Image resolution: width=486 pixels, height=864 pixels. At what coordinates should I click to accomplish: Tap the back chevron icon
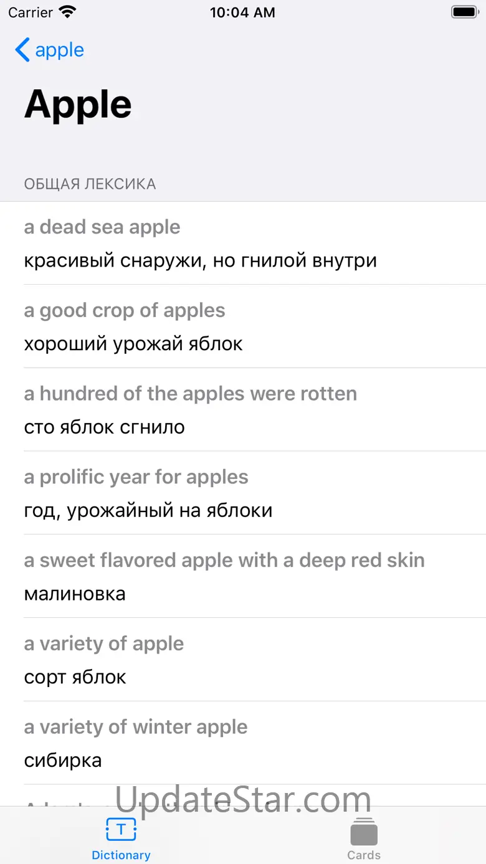click(x=22, y=50)
